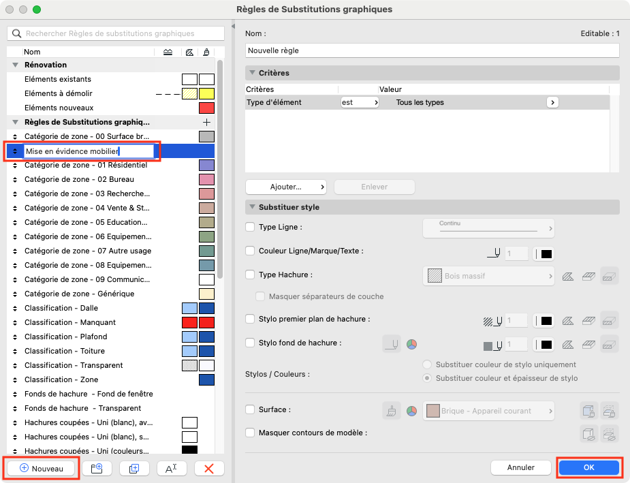Click the surface column header icon
The height and width of the screenshot is (483, 630).
pyautogui.click(x=206, y=52)
